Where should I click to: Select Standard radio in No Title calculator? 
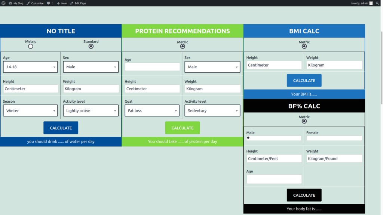pos(91,46)
